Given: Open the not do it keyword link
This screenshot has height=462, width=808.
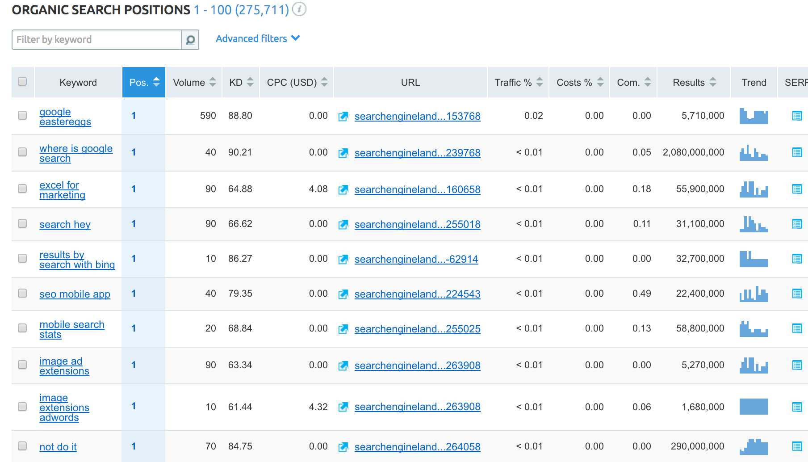Looking at the screenshot, I should click(58, 447).
